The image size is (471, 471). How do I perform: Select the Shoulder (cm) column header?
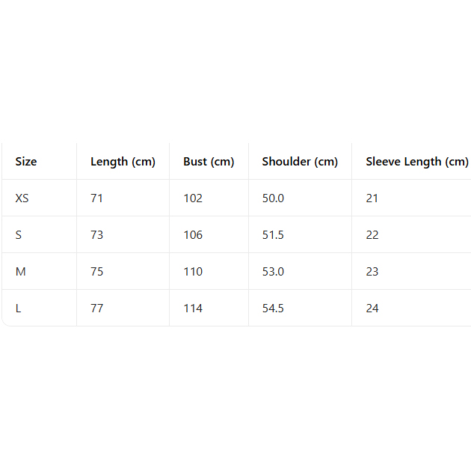click(300, 162)
